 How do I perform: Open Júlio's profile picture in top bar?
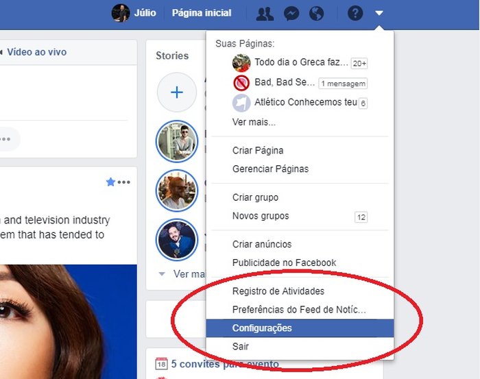pos(121,13)
